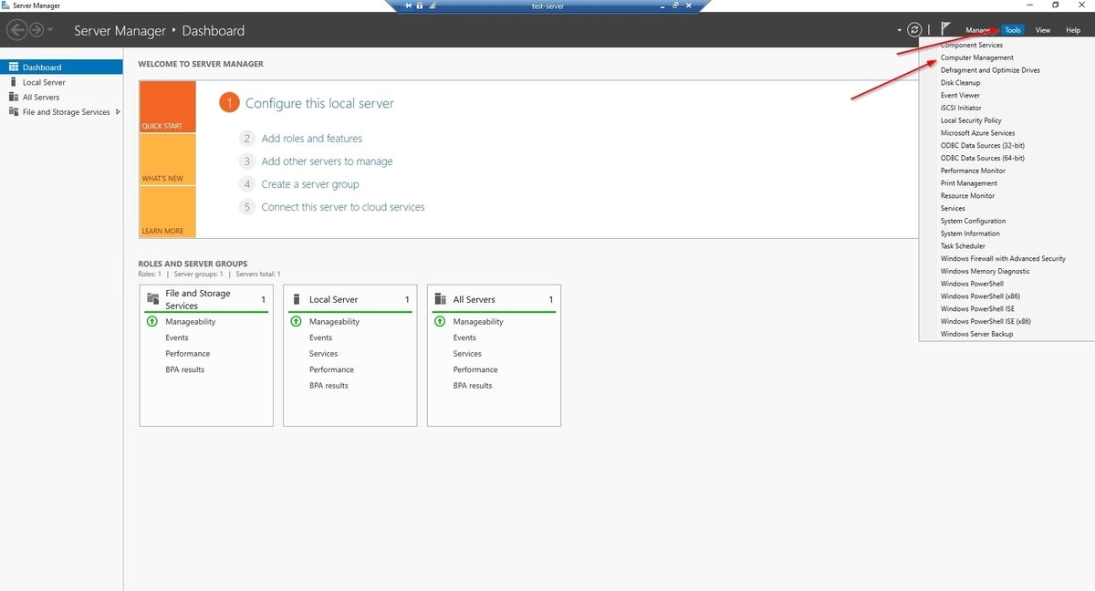Screen dimensions: 1095x591
Task: Open the WHAT'S NEW tile
Action: pos(168,160)
